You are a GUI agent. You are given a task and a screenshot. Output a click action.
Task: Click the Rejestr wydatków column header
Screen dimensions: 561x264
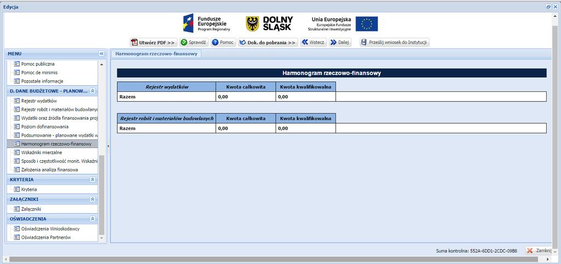(167, 87)
